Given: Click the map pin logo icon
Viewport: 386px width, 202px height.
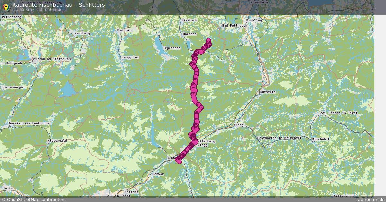Looking at the screenshot, I should point(5,6).
